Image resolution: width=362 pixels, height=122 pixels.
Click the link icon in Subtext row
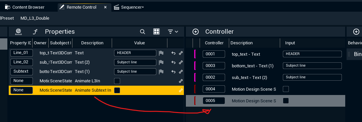(181, 72)
